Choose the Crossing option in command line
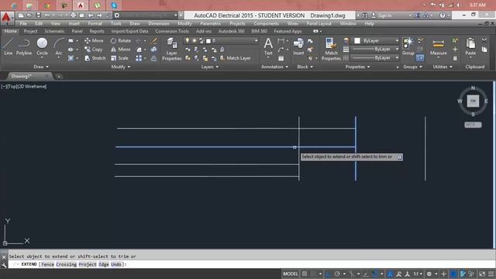 pyautogui.click(x=67, y=264)
